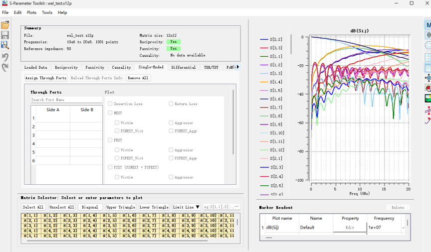Screen dimensions: 431x252
Task: Click the Assign Through Ports button
Action: (45, 78)
